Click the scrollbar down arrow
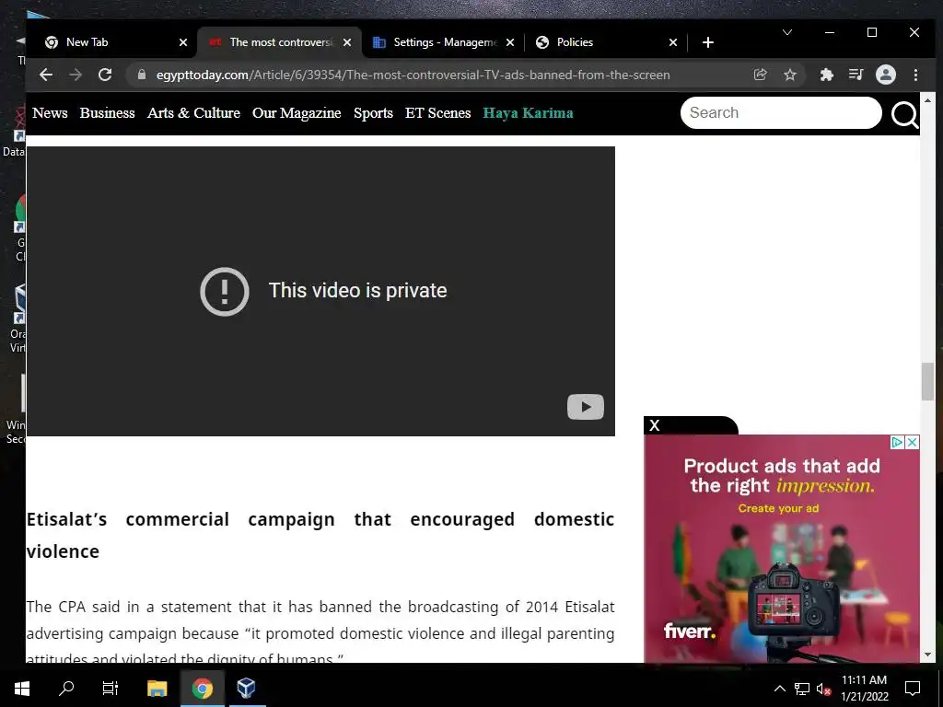Viewport: 943px width, 707px height. (927, 655)
